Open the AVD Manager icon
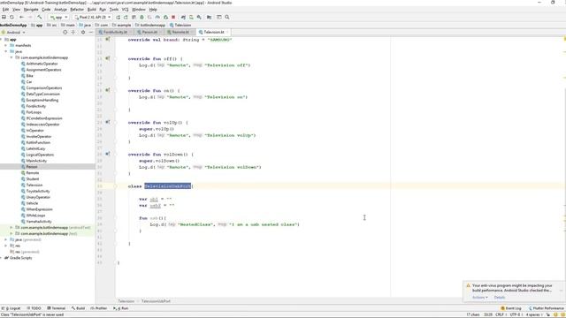 coord(191,17)
